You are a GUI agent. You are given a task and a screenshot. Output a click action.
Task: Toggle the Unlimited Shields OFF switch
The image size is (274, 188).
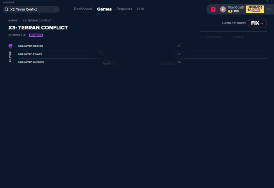[x=108, y=63]
